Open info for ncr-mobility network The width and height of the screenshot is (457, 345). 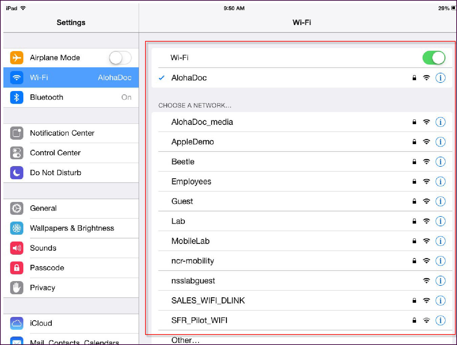click(x=440, y=261)
